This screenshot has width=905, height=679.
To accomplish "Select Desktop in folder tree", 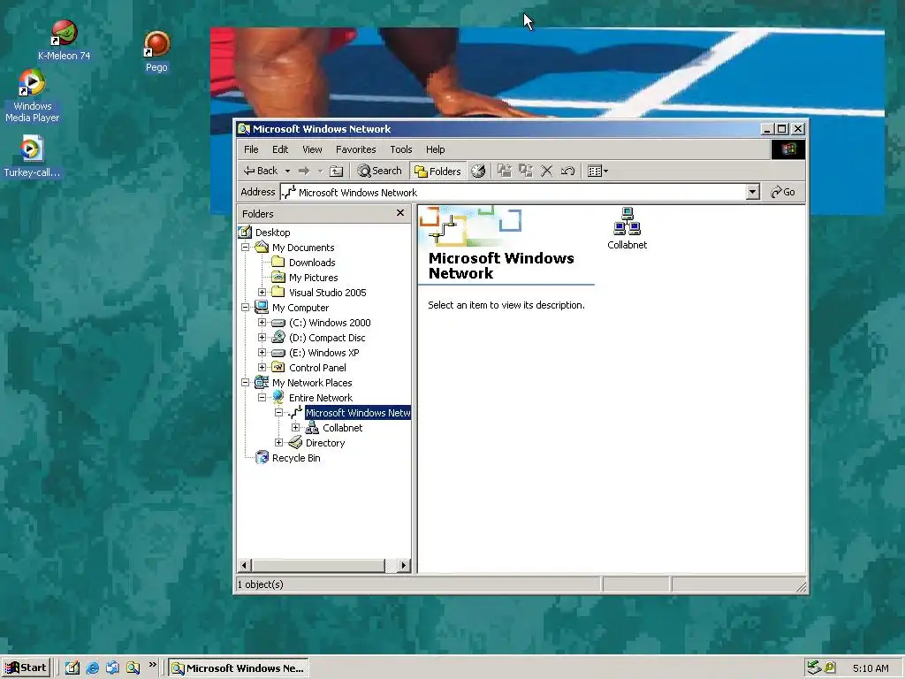I will (272, 233).
